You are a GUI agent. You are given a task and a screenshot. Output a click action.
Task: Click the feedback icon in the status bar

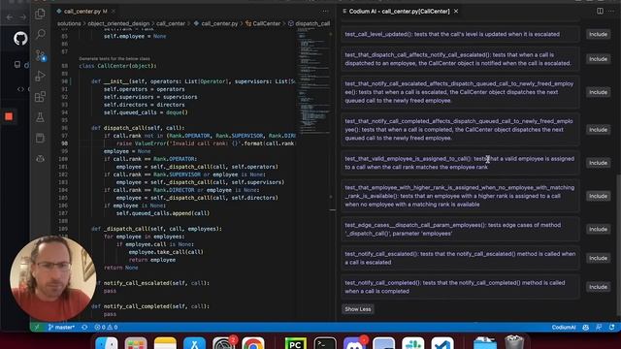pos(599,328)
